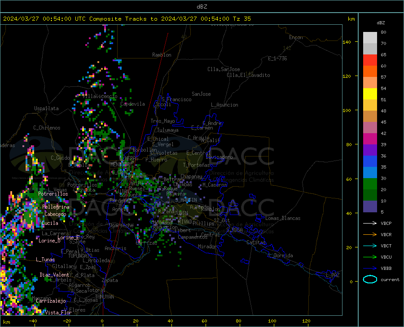
Task: Click the 'Villavicencio' map label
Action: pos(100,96)
